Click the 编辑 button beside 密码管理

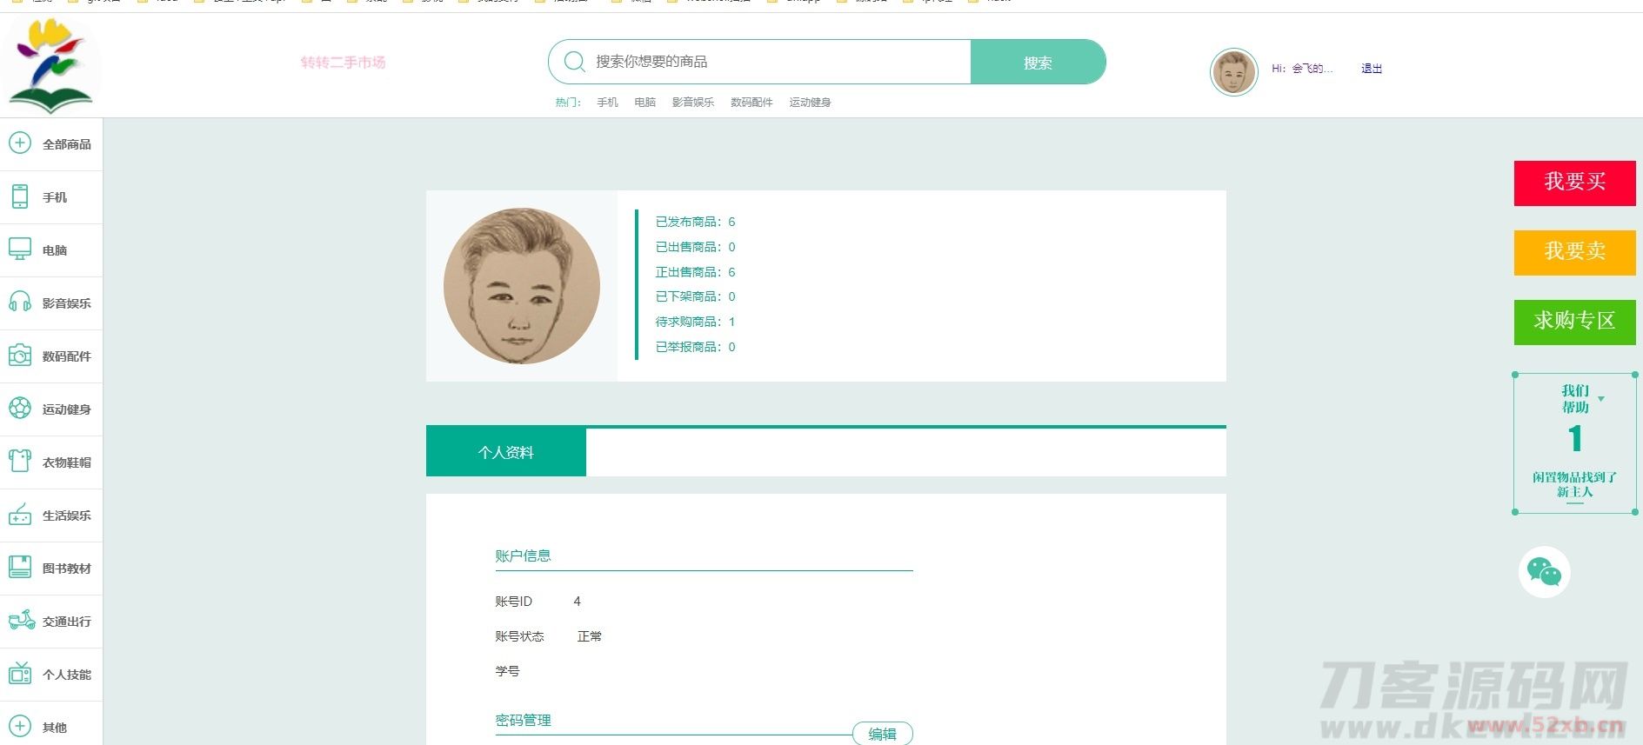[x=882, y=734]
